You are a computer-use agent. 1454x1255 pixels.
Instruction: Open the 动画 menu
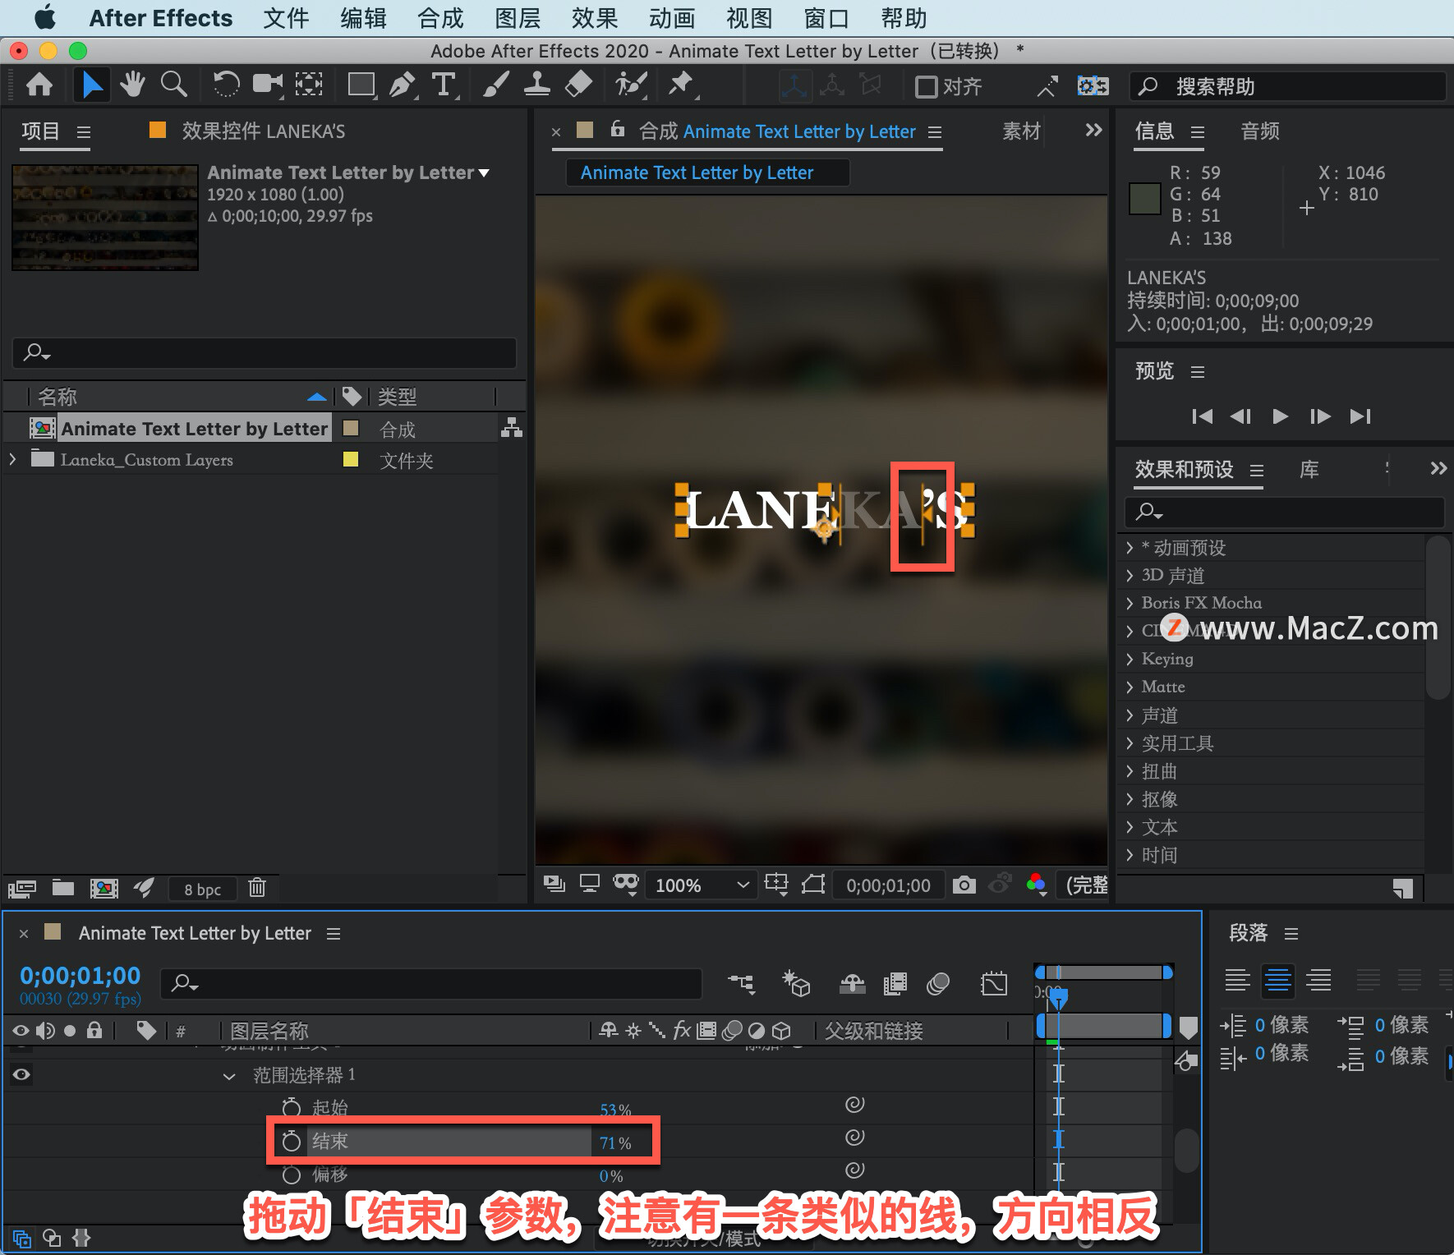[672, 18]
